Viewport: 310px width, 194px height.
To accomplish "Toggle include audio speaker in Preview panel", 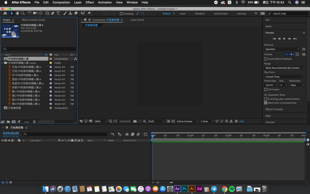I will pyautogui.click(x=292, y=54).
